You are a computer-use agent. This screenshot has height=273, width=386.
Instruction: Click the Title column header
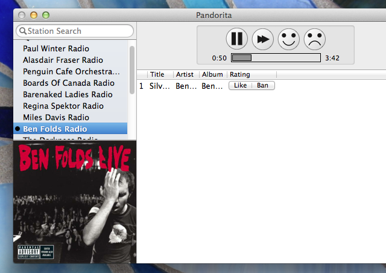pos(160,74)
